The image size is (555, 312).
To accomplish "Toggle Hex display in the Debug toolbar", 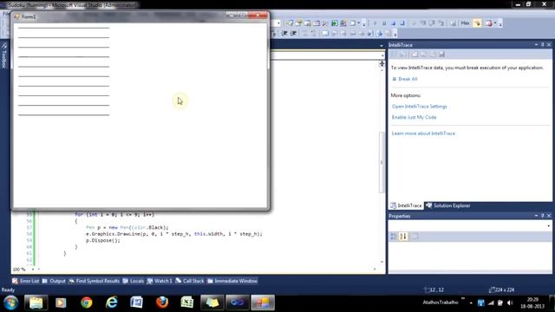I will (465, 23).
